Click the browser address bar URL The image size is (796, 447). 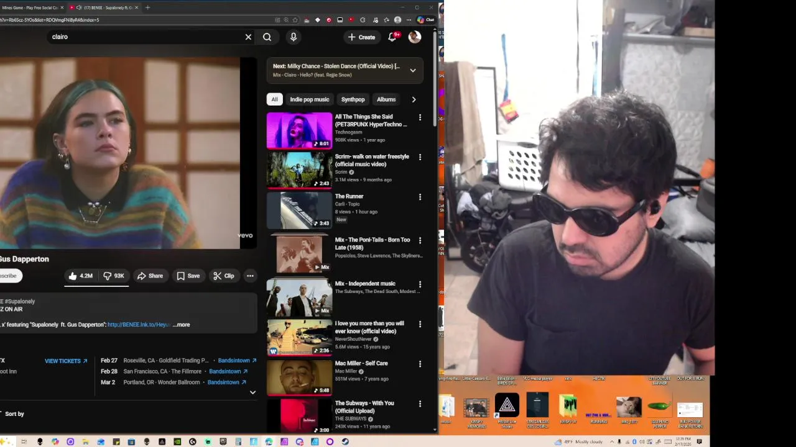[x=50, y=20]
